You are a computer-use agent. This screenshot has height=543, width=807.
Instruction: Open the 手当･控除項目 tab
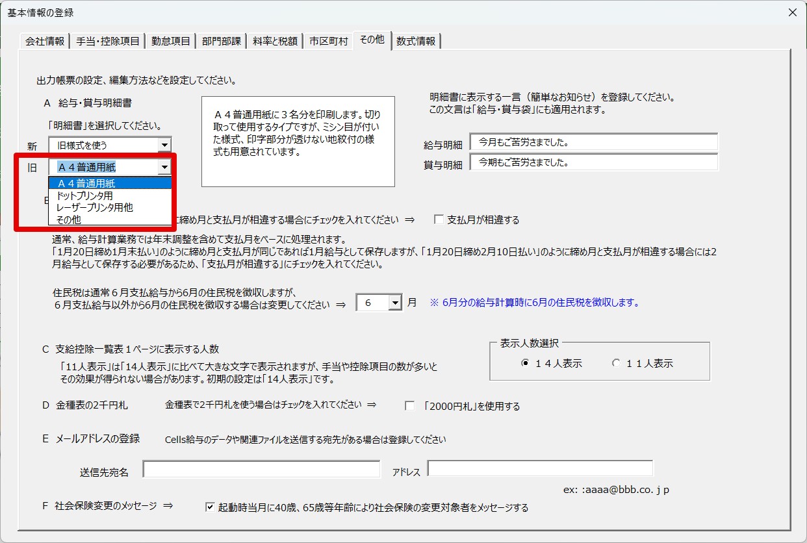pos(108,41)
